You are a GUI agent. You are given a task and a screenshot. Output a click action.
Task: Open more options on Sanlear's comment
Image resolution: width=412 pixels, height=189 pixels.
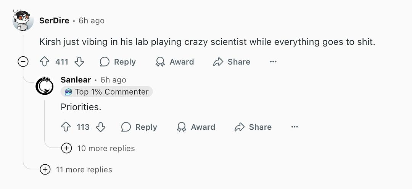click(294, 127)
